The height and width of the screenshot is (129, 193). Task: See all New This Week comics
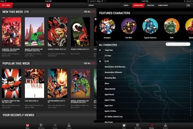coord(89,12)
